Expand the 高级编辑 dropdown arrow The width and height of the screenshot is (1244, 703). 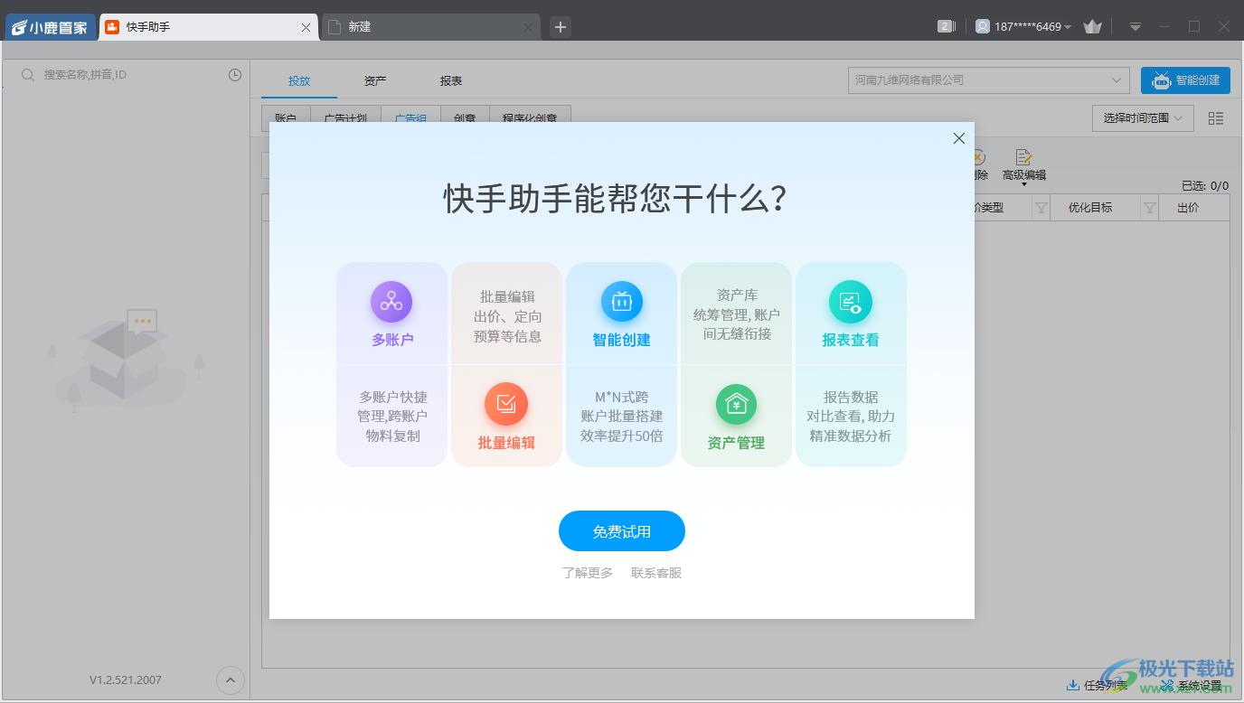click(x=1024, y=184)
